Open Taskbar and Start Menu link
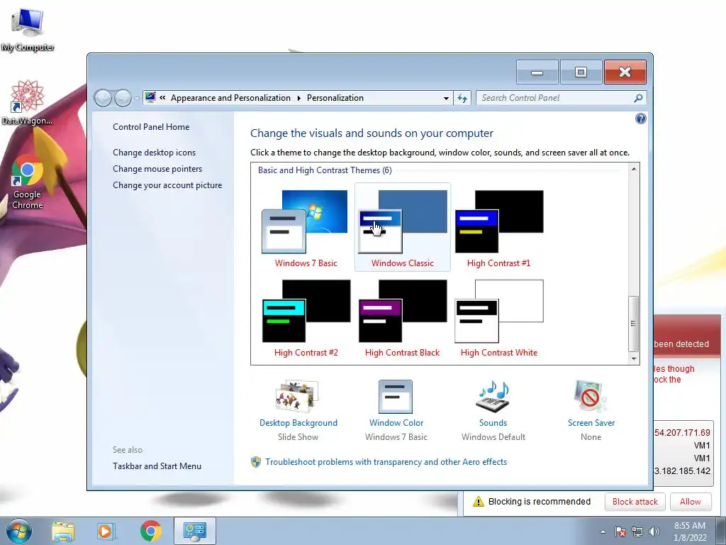This screenshot has height=545, width=726. 157,466
